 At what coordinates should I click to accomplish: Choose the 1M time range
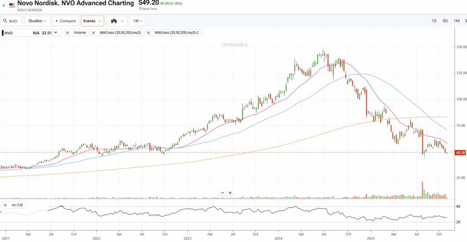456,21
